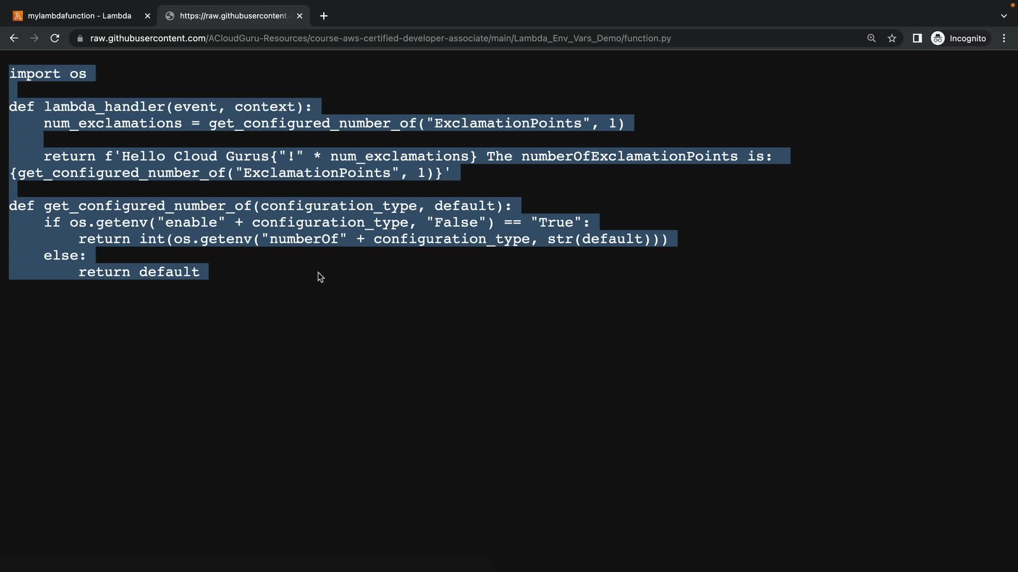Expand the tab search chevron
The image size is (1018, 572).
click(1004, 16)
